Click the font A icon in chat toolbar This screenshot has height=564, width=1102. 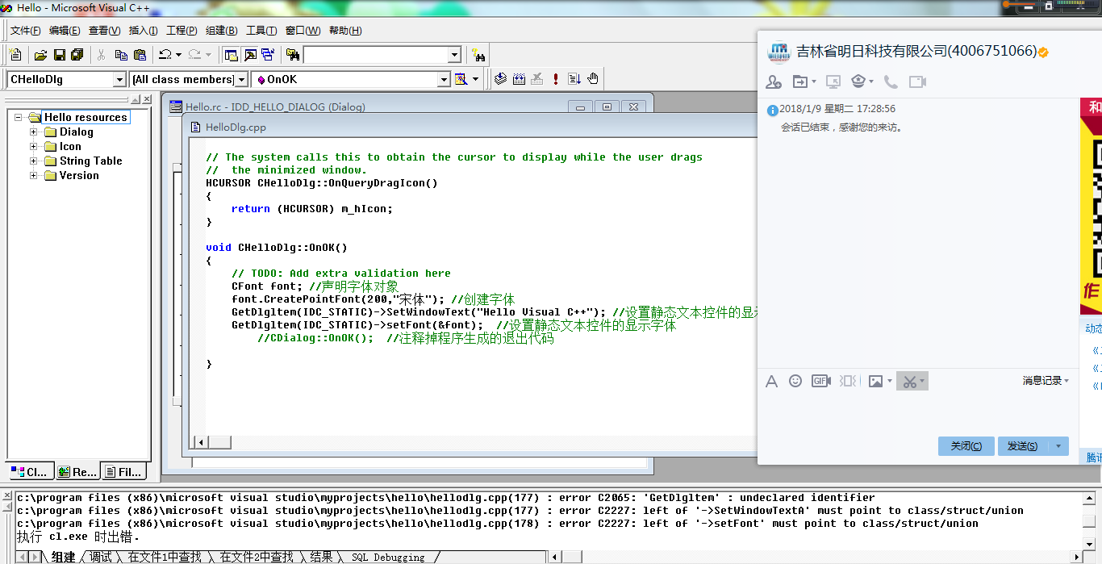tap(771, 381)
